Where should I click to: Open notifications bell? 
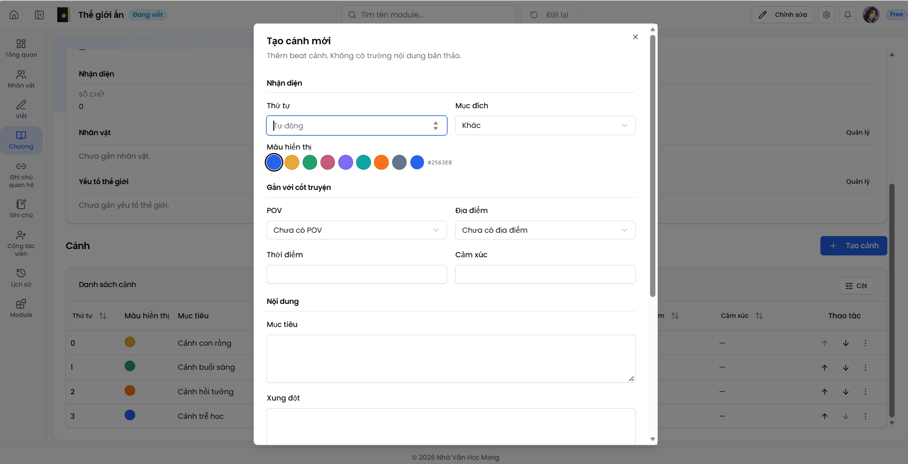click(847, 15)
